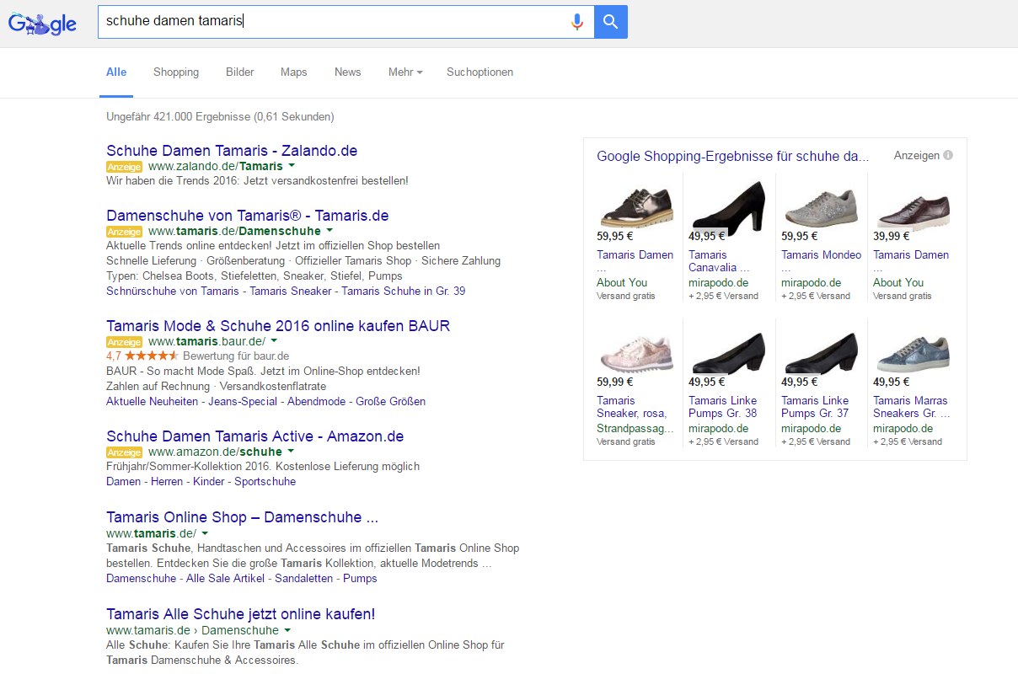Follow Amazon 'Herren' sitelink
This screenshot has width=1018, height=674.
pos(167,482)
